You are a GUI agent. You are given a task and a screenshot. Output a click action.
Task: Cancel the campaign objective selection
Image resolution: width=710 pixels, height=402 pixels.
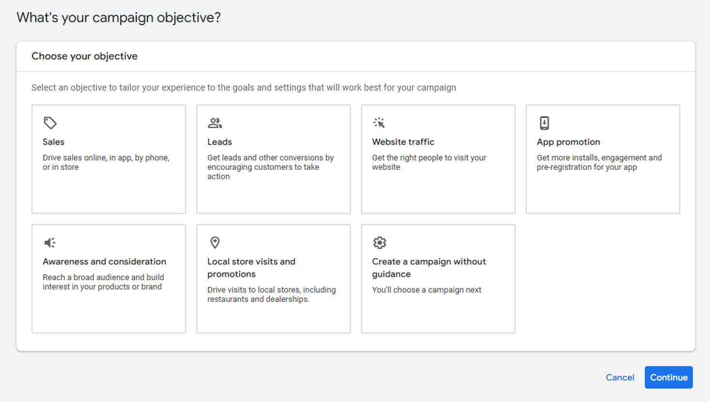click(x=619, y=377)
